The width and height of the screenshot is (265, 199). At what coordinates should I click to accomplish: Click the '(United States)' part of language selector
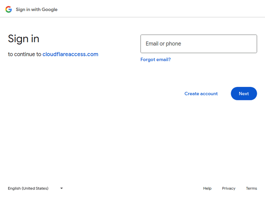(x=35, y=188)
